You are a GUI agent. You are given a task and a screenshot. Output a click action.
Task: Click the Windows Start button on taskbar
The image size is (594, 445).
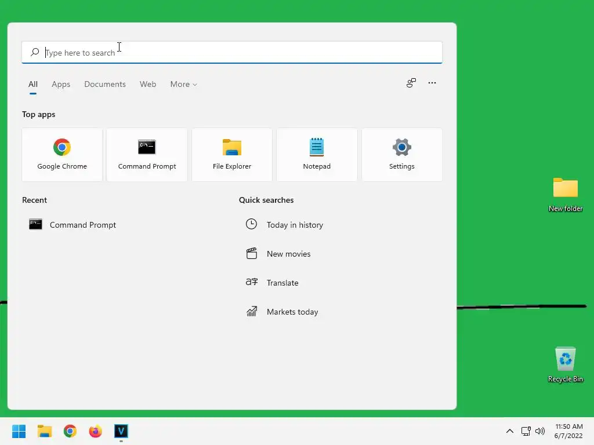(x=19, y=431)
